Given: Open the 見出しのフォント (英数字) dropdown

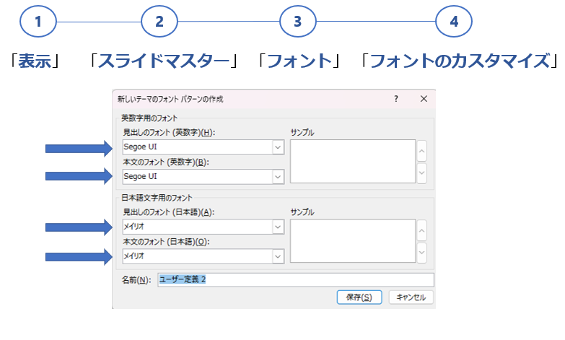Looking at the screenshot, I should [278, 147].
